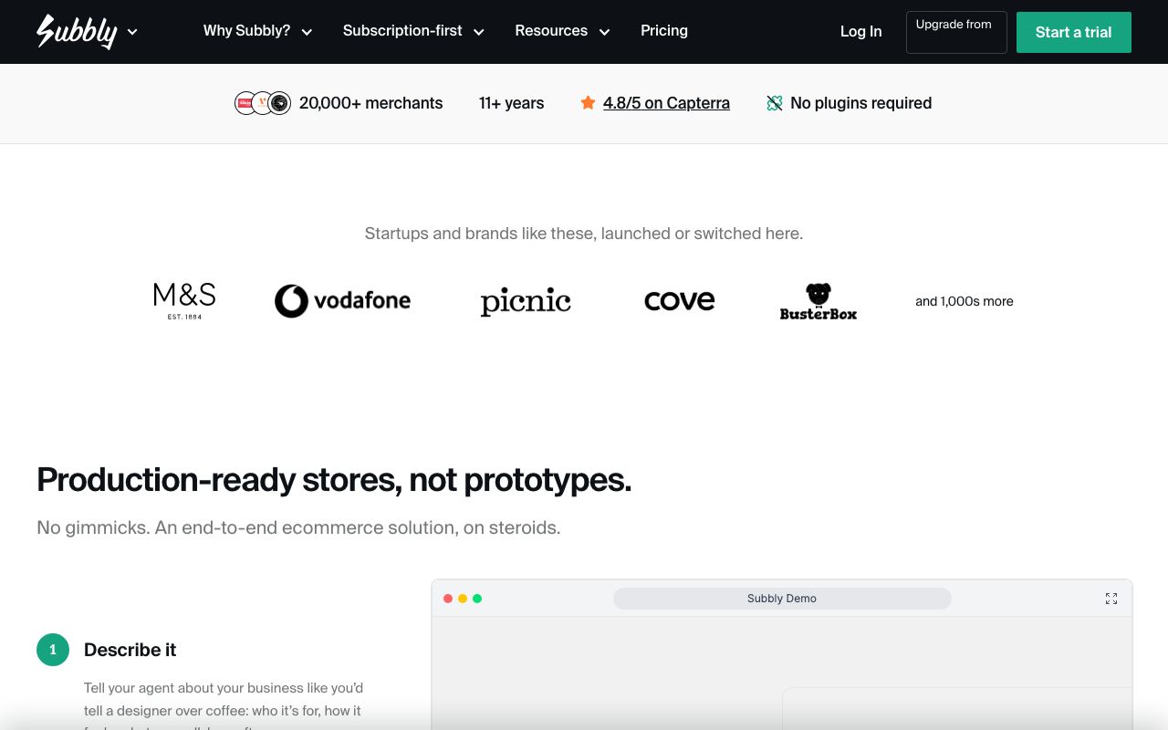
Task: Click the 11+ years text
Action: [511, 103]
